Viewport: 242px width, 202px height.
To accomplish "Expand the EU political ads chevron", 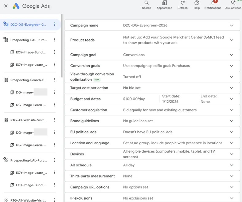I will (x=231, y=132).
